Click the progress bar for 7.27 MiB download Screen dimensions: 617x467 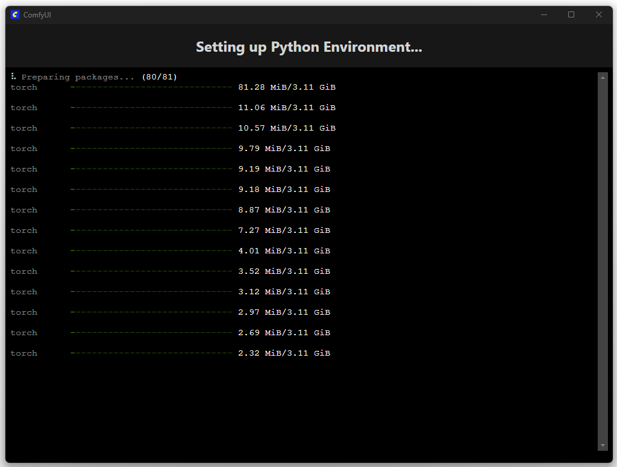151,230
